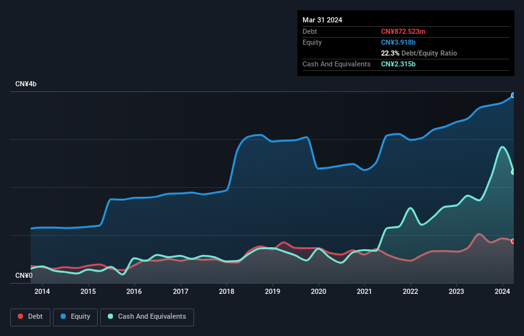This screenshot has height=336, width=524.
Task: Select the 2024 year on the axis
Action: pyautogui.click(x=502, y=291)
